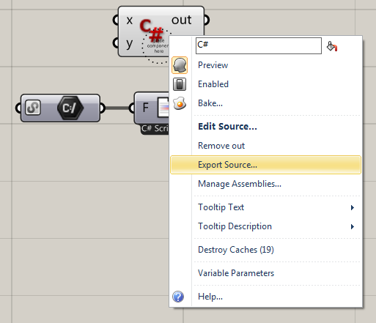Click the Preview head icon
376x323 pixels.
coord(180,65)
